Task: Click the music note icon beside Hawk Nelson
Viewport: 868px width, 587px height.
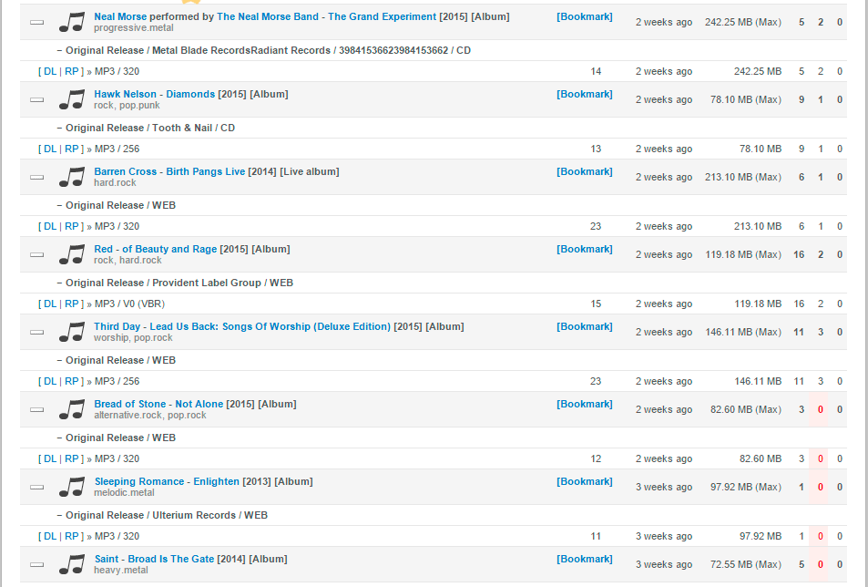Action: pos(72,99)
